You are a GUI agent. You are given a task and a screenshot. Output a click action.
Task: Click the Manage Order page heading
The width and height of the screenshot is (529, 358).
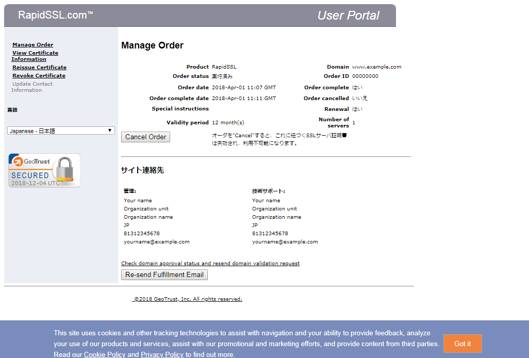[x=153, y=45]
